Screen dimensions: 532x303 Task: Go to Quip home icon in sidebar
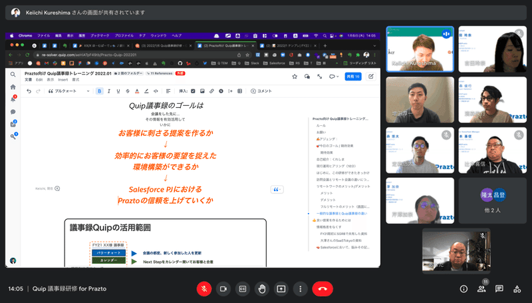[x=13, y=87]
